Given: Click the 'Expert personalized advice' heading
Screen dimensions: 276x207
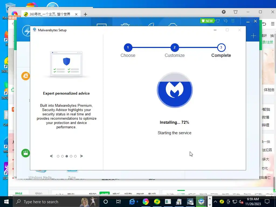Looking at the screenshot, I should [66, 94].
